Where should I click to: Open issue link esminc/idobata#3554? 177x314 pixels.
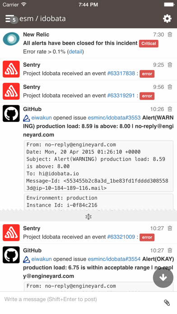click(x=114, y=259)
